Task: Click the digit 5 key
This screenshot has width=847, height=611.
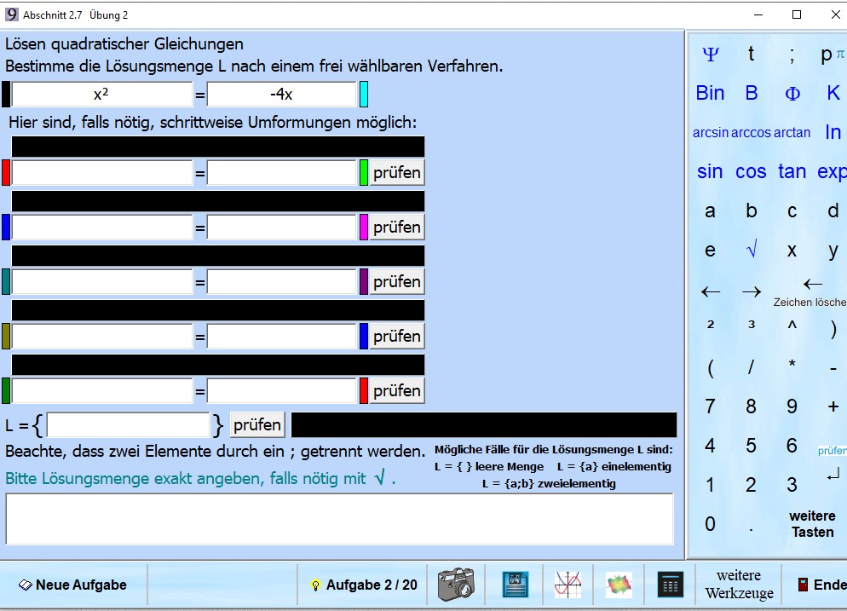Action: click(751, 446)
